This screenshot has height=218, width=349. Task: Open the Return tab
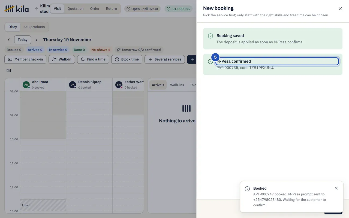point(112,9)
